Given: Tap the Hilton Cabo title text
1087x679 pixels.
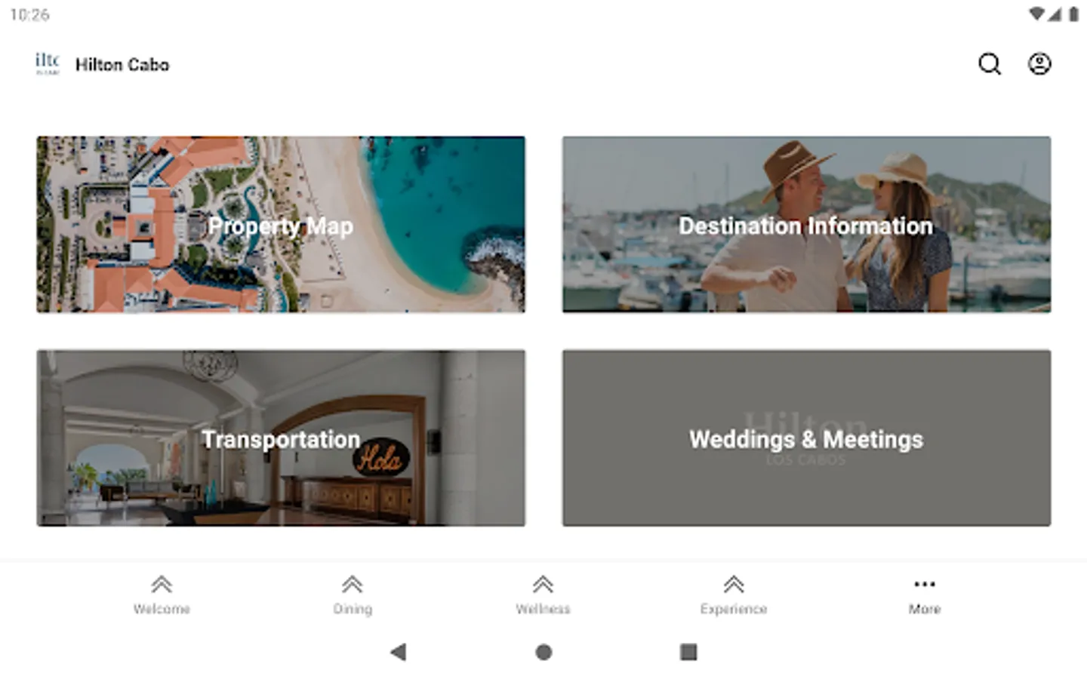Looking at the screenshot, I should coord(122,65).
